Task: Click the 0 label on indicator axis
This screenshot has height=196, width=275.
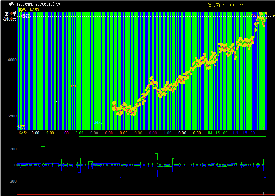Action: [x=15, y=165]
